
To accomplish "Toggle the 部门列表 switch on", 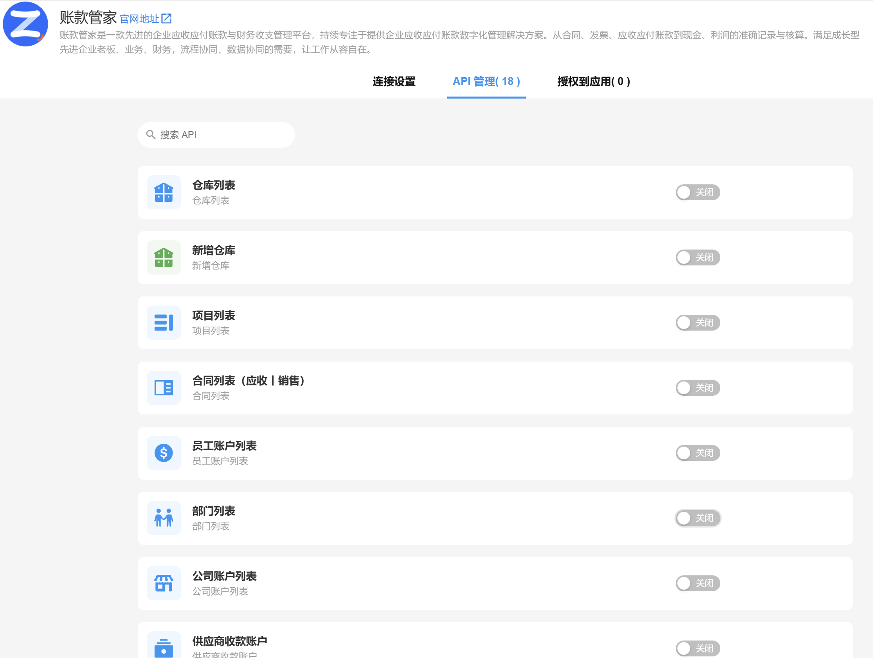I will 698,518.
